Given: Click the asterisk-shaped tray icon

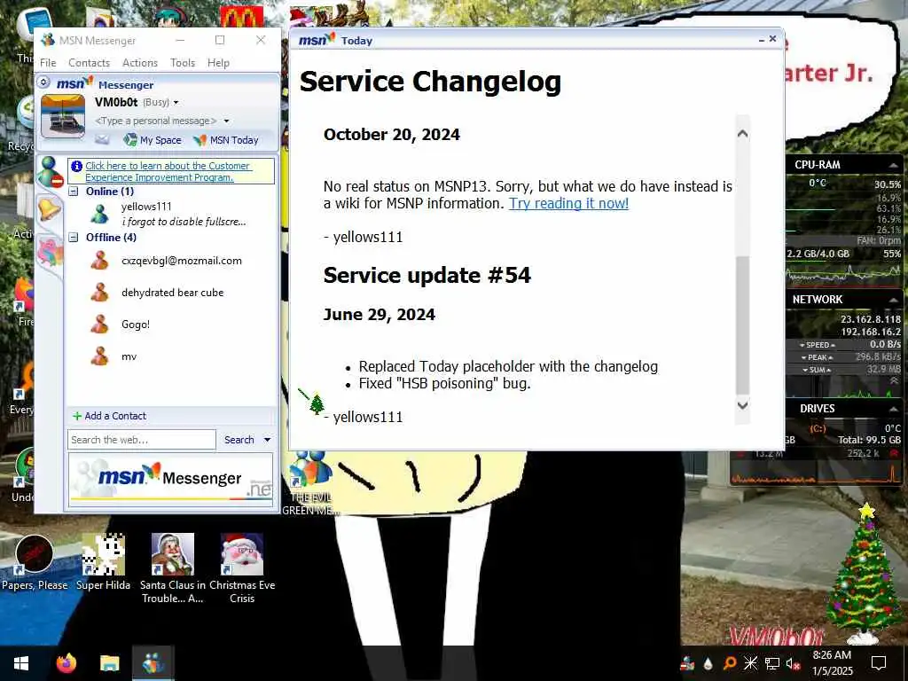Looking at the screenshot, I should tap(750, 663).
